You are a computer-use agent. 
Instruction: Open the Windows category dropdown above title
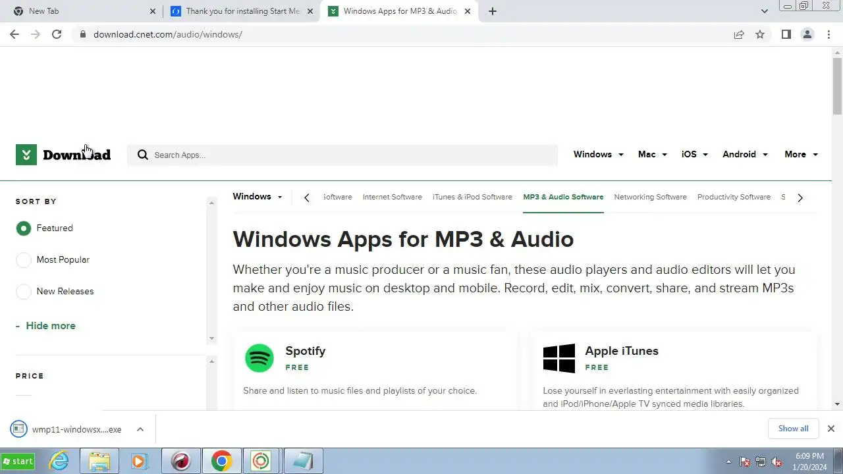[258, 197]
